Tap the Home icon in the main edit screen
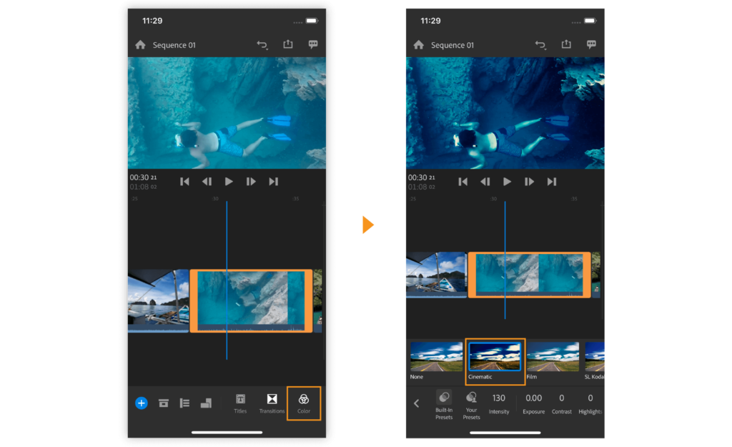The height and width of the screenshot is (447, 732). [140, 45]
